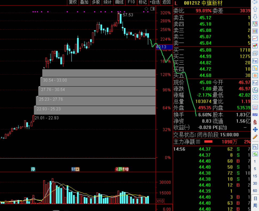Click the 换手 turnover value 6.60%
259x211 pixels.
205,115
